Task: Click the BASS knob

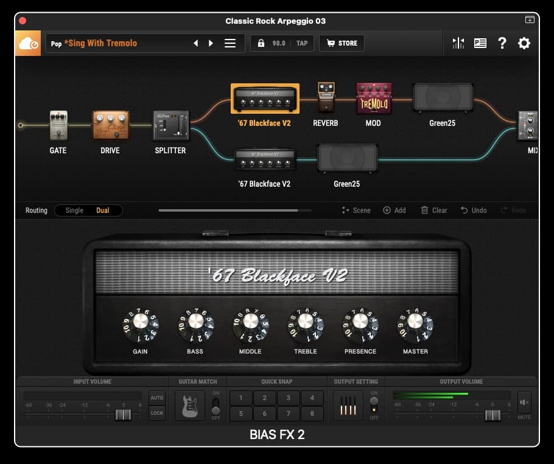Action: pos(196,325)
